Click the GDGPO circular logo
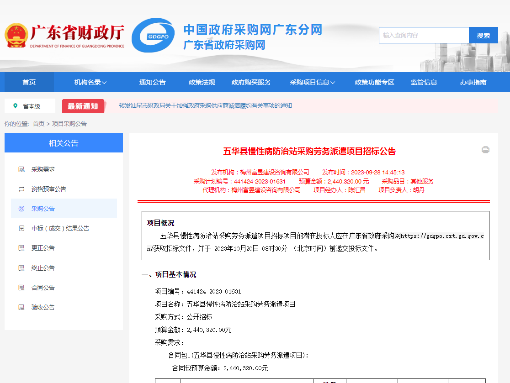The width and height of the screenshot is (510, 383). 154,35
